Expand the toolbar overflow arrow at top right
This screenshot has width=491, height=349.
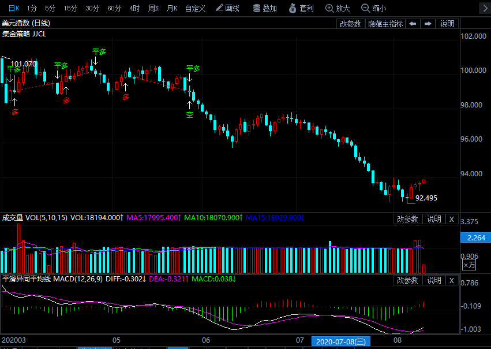point(482,8)
